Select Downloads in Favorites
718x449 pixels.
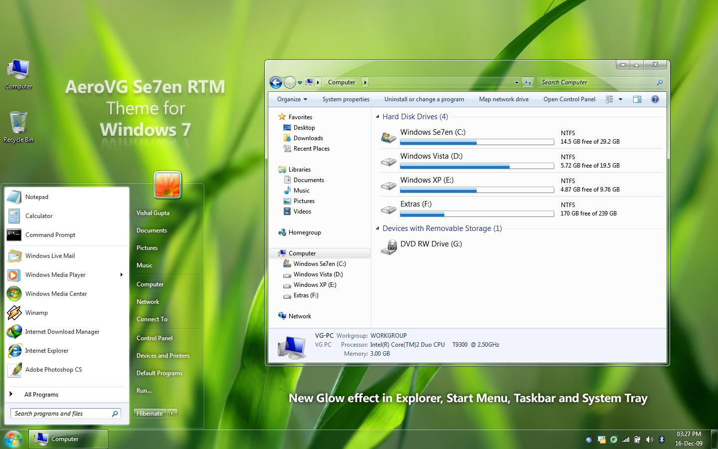click(308, 138)
